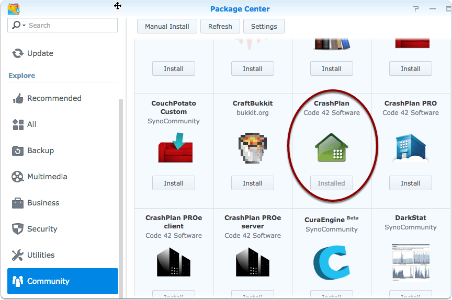
Task: Focus the Search input field
Action: (63, 25)
